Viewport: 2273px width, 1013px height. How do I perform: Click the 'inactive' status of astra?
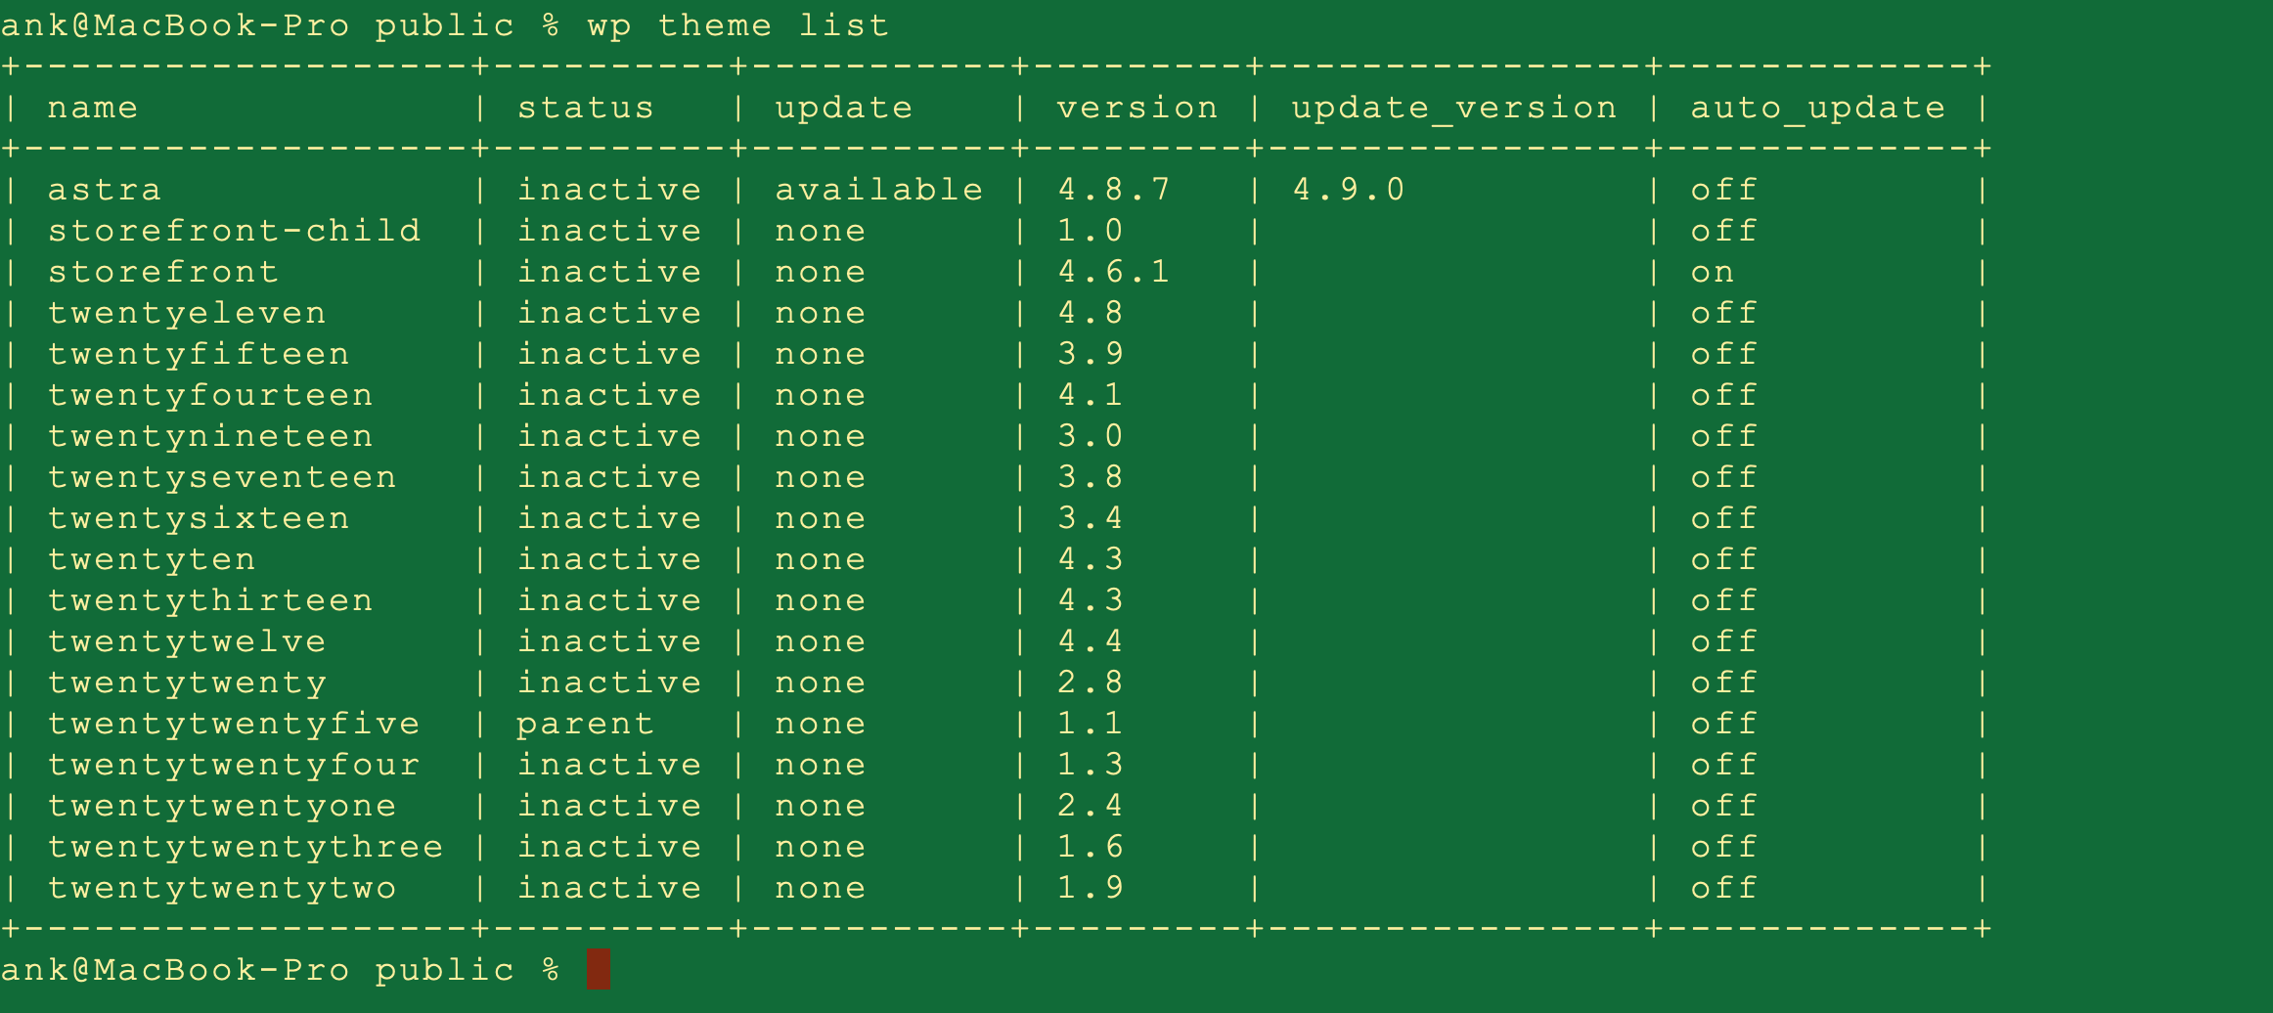pyautogui.click(x=609, y=190)
